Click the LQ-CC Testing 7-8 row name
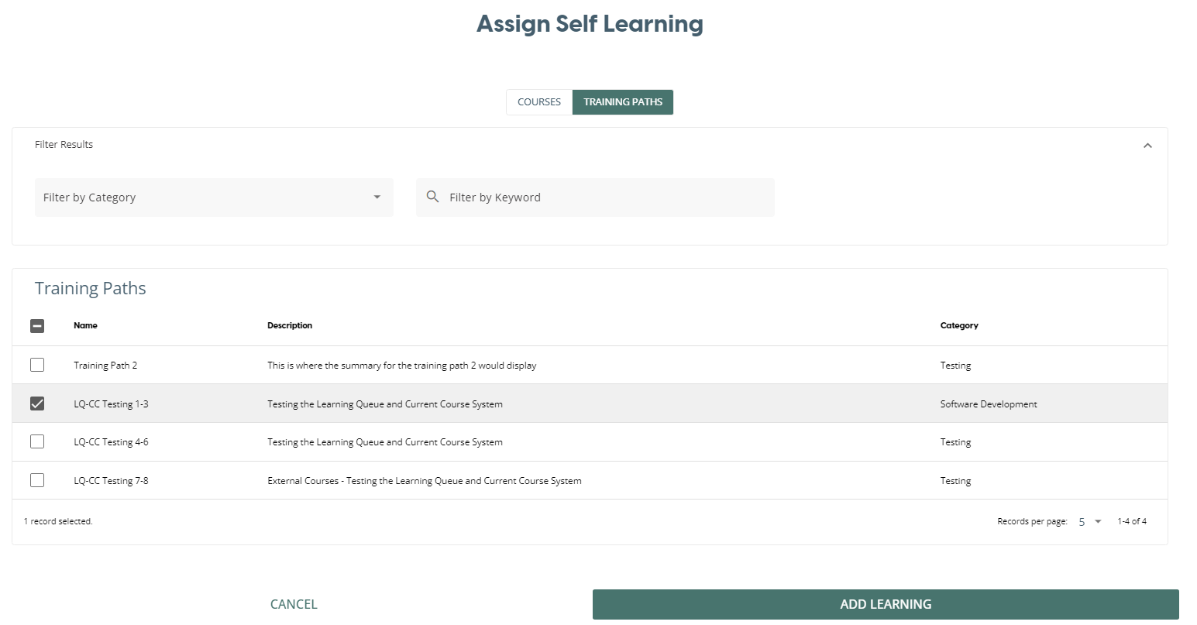Screen dimensions: 1197x625 pyautogui.click(x=111, y=481)
